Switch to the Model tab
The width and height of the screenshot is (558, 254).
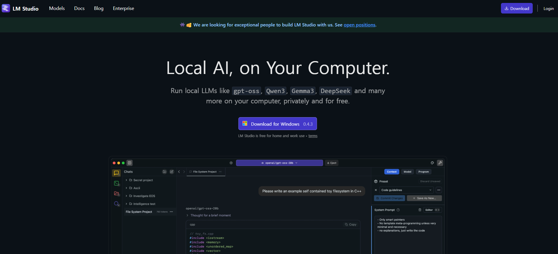point(407,172)
